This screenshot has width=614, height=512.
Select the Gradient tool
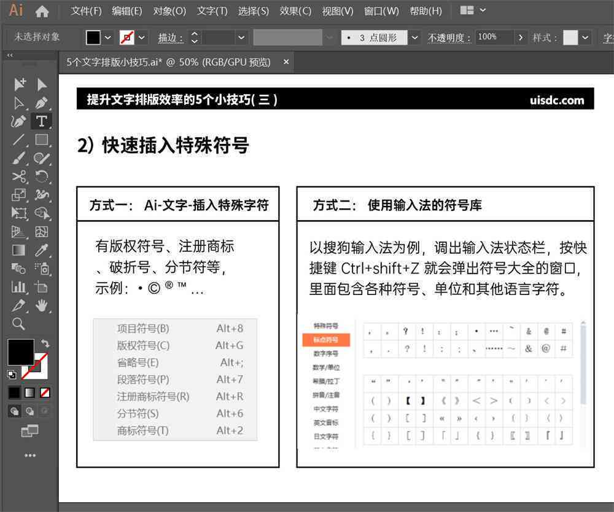click(18, 250)
